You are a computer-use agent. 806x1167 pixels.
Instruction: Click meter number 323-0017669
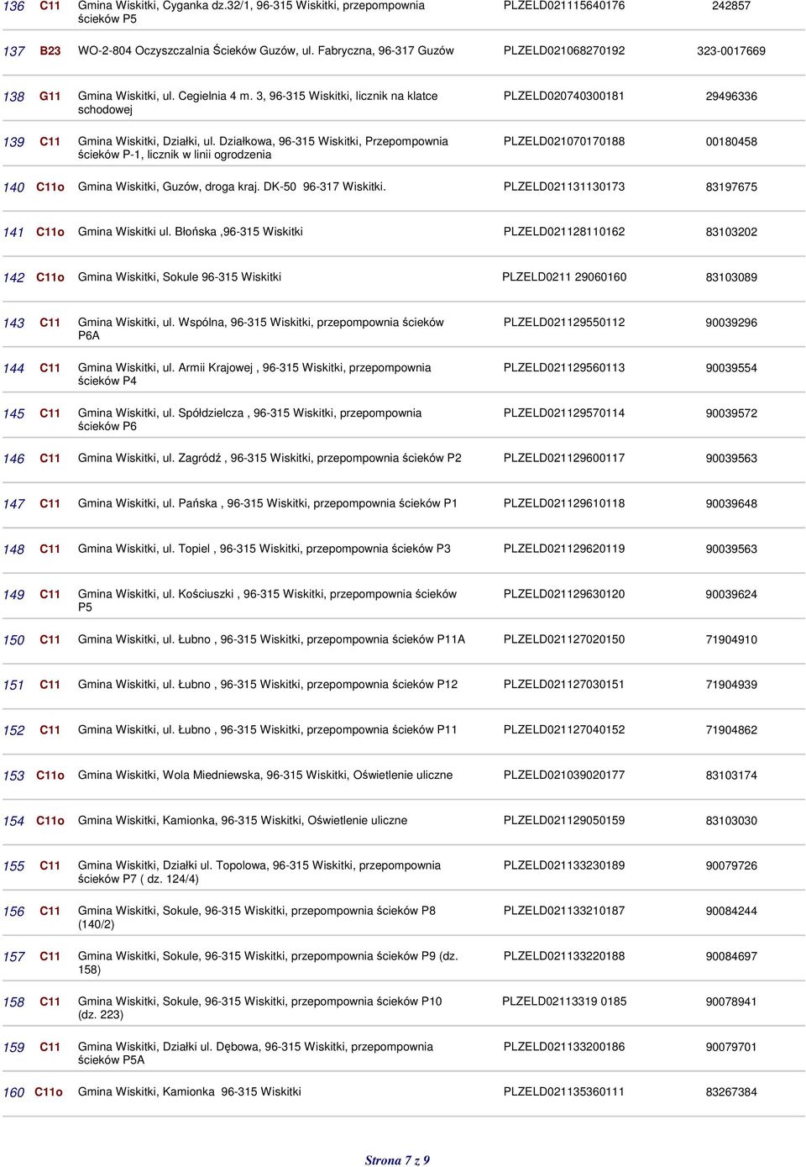(x=730, y=51)
